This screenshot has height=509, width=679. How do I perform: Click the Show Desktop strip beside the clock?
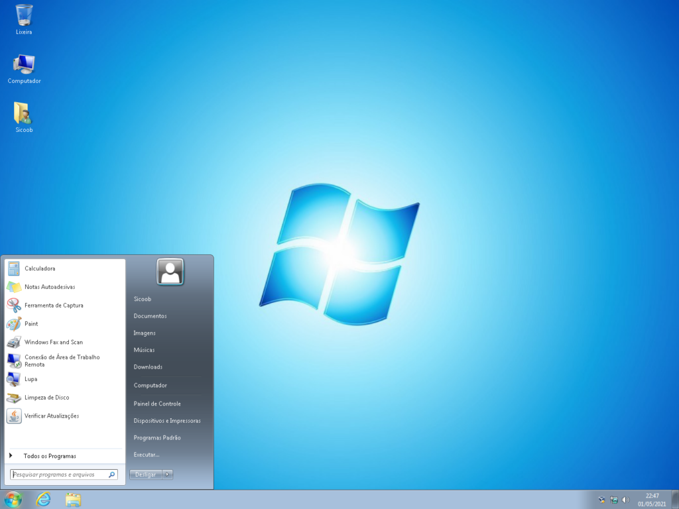coord(675,500)
